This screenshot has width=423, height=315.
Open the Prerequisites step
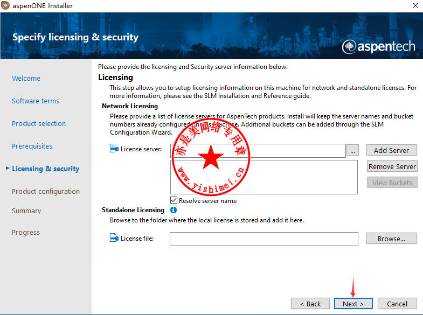pos(32,146)
